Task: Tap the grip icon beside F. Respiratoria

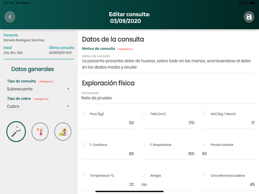Action: (x=144, y=145)
